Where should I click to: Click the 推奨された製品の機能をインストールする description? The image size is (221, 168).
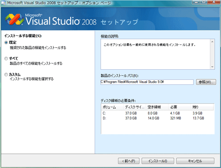pyautogui.click(x=38, y=48)
